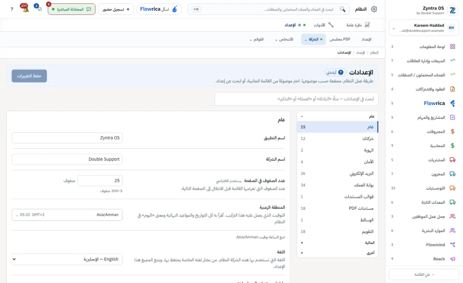
Task: Click طي القائمة collapse menu button
Action: (x=424, y=274)
